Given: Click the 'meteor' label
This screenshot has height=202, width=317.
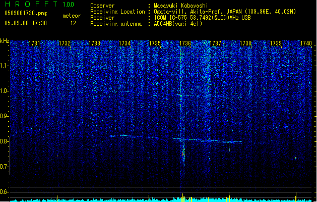Looking at the screenshot, I should 72,16.
